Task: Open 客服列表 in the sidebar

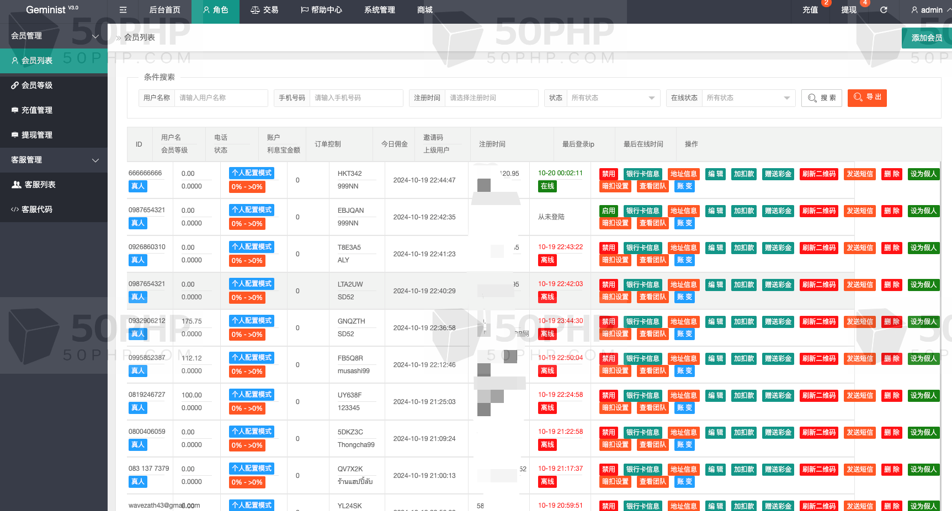Action: 40,185
